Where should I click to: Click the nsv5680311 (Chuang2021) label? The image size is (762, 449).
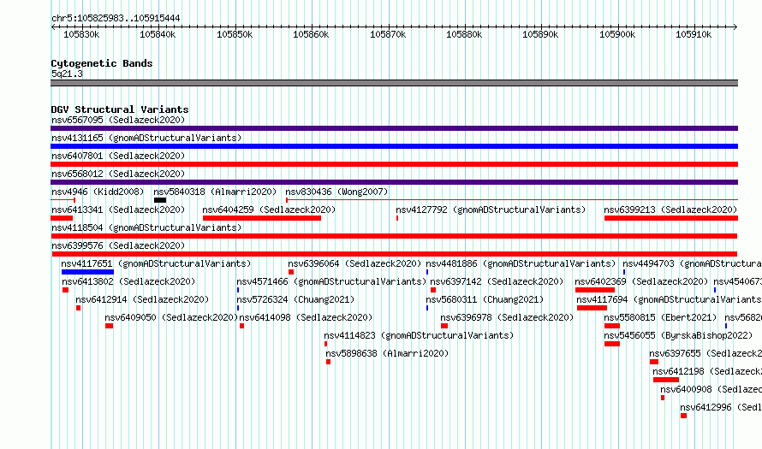point(485,299)
